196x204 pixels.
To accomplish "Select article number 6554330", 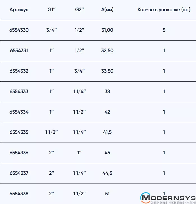I will [x=19, y=30].
